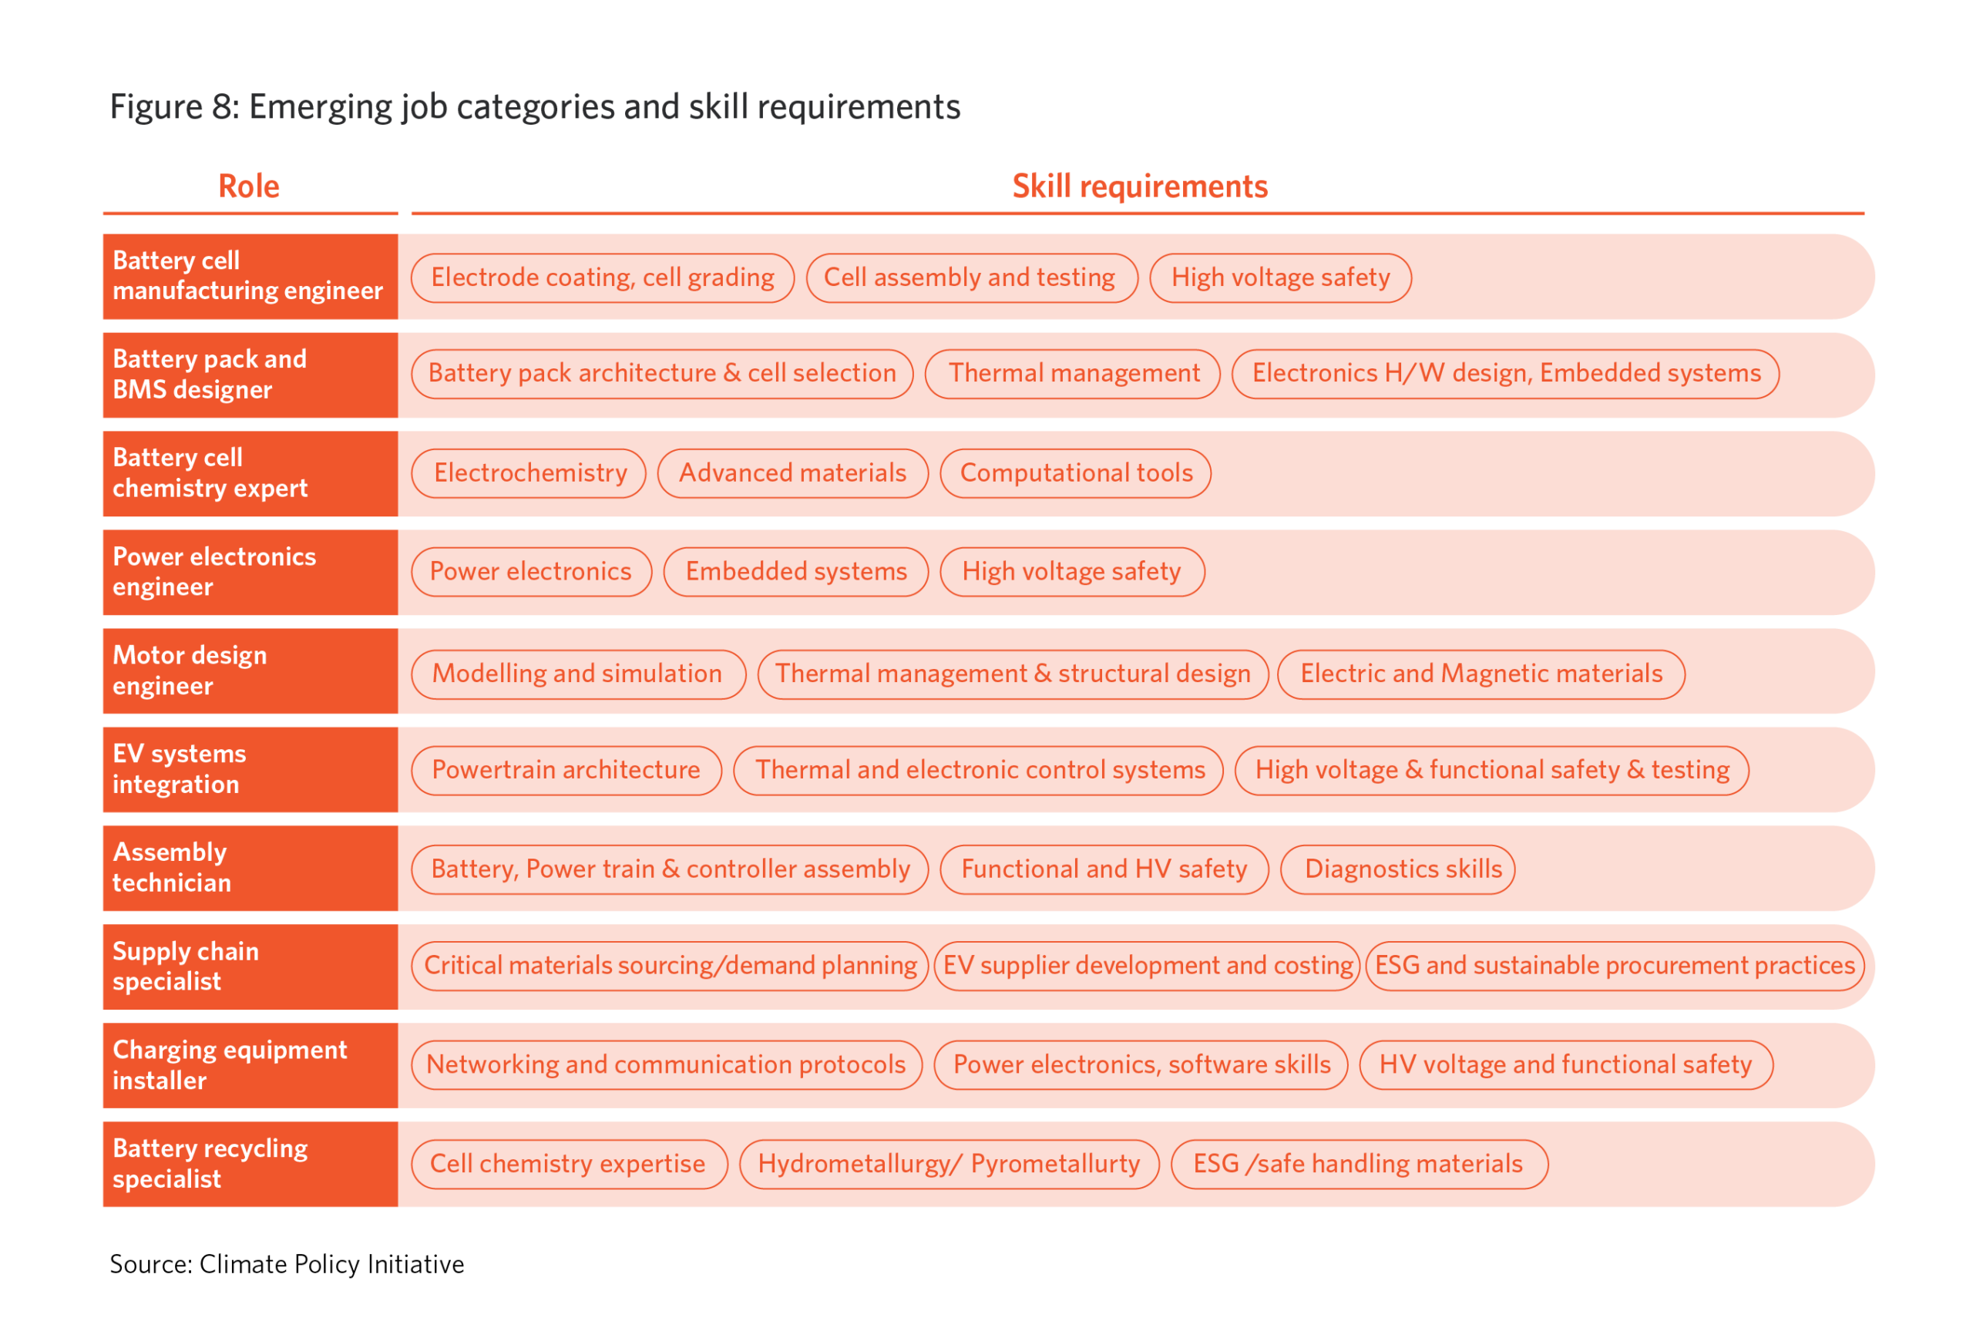Click the Diagnostics skills pill
Viewport: 1973px width, 1338px height.
(1397, 869)
